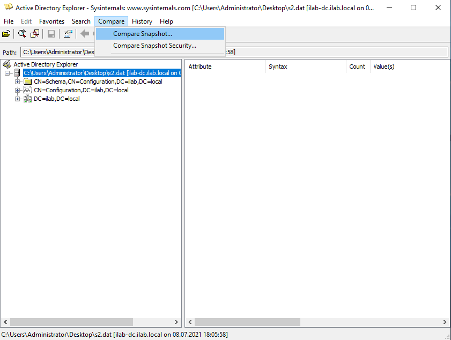Click the object properties toolbar icon
451x340 pixels.
[x=68, y=33]
